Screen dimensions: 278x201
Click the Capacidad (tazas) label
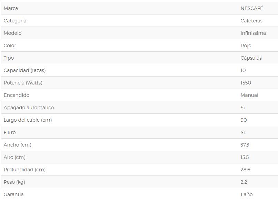coord(24,70)
